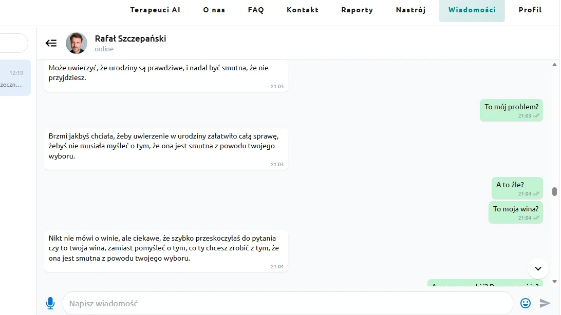Open the Raporty tab
561x315 pixels.
(x=357, y=10)
